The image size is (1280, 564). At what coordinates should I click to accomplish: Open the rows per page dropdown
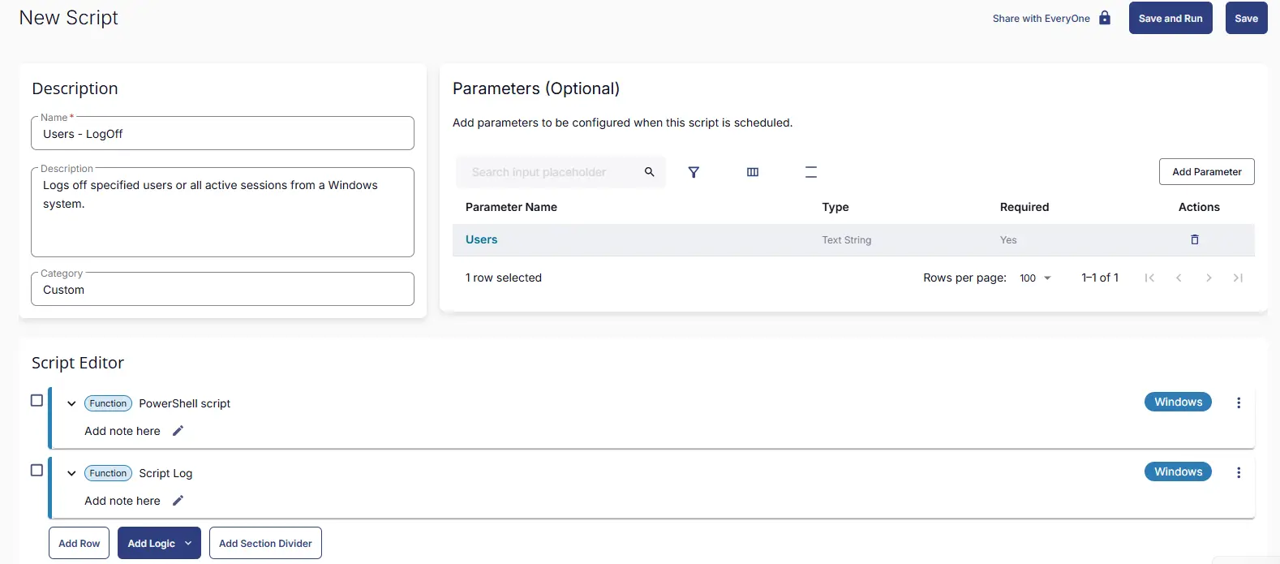click(x=1035, y=278)
